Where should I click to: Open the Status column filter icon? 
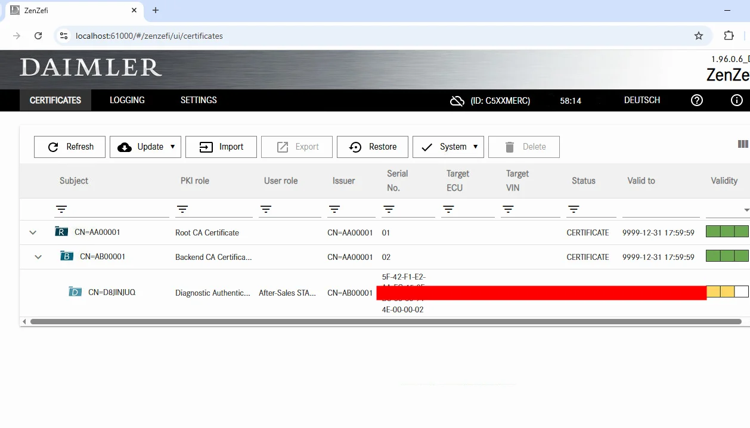[x=574, y=209]
